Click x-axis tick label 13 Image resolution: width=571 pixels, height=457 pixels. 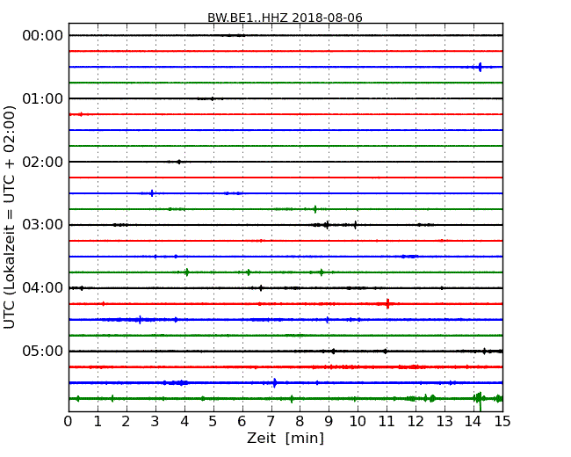[445, 422]
